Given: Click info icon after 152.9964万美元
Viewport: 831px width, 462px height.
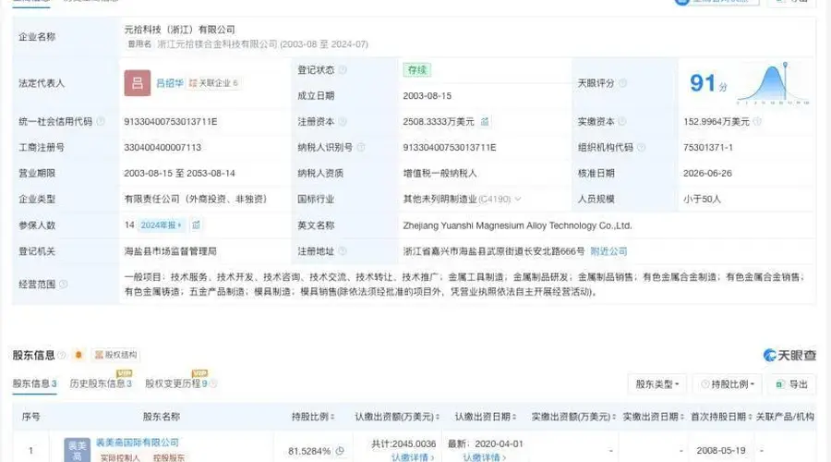Looking at the screenshot, I should tap(757, 122).
